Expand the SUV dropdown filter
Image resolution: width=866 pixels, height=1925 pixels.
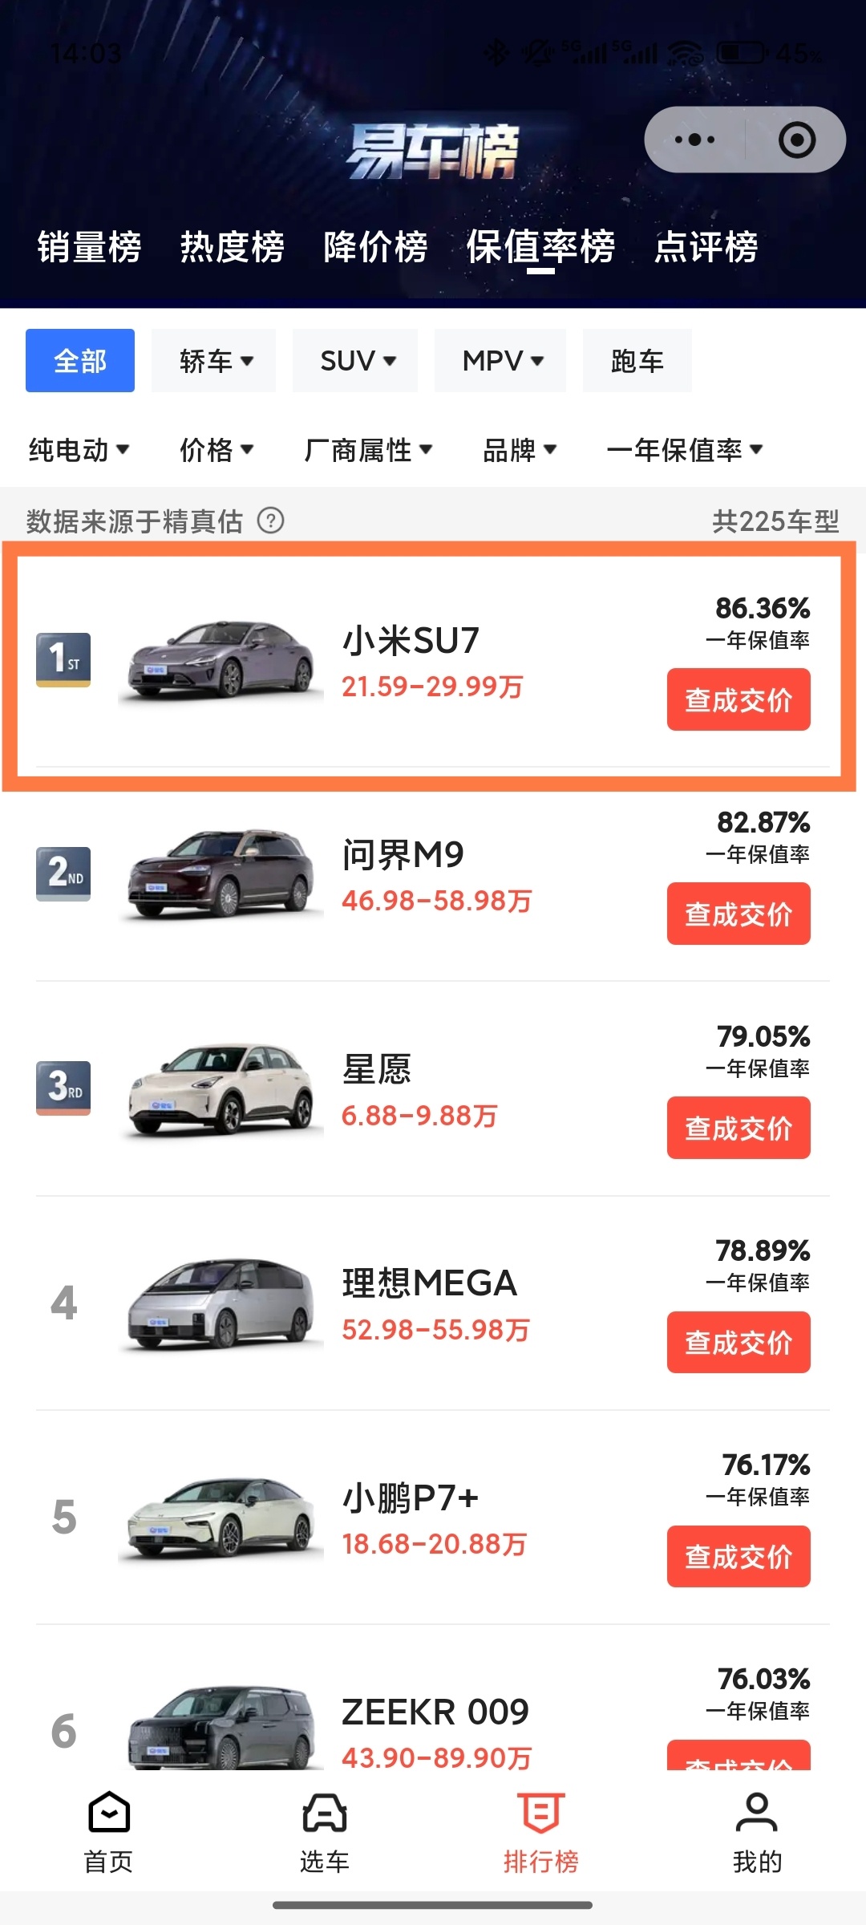click(357, 361)
